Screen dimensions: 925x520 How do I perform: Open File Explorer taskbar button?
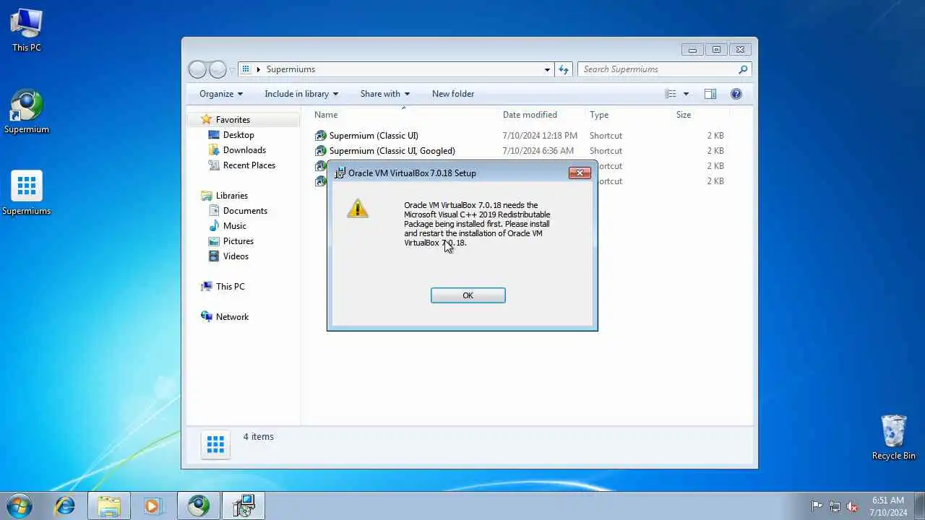click(x=109, y=506)
